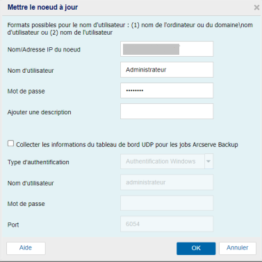Click the Mettre le noeud à jour title
Image resolution: width=262 pixels, height=262 pixels.
click(x=42, y=8)
